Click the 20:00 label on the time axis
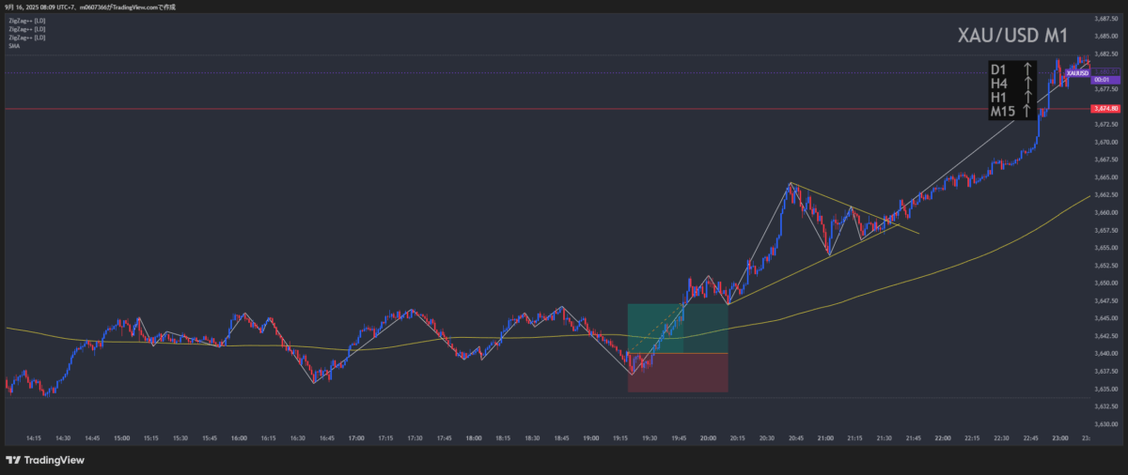Viewport: 1128px width, 475px height. click(709, 437)
